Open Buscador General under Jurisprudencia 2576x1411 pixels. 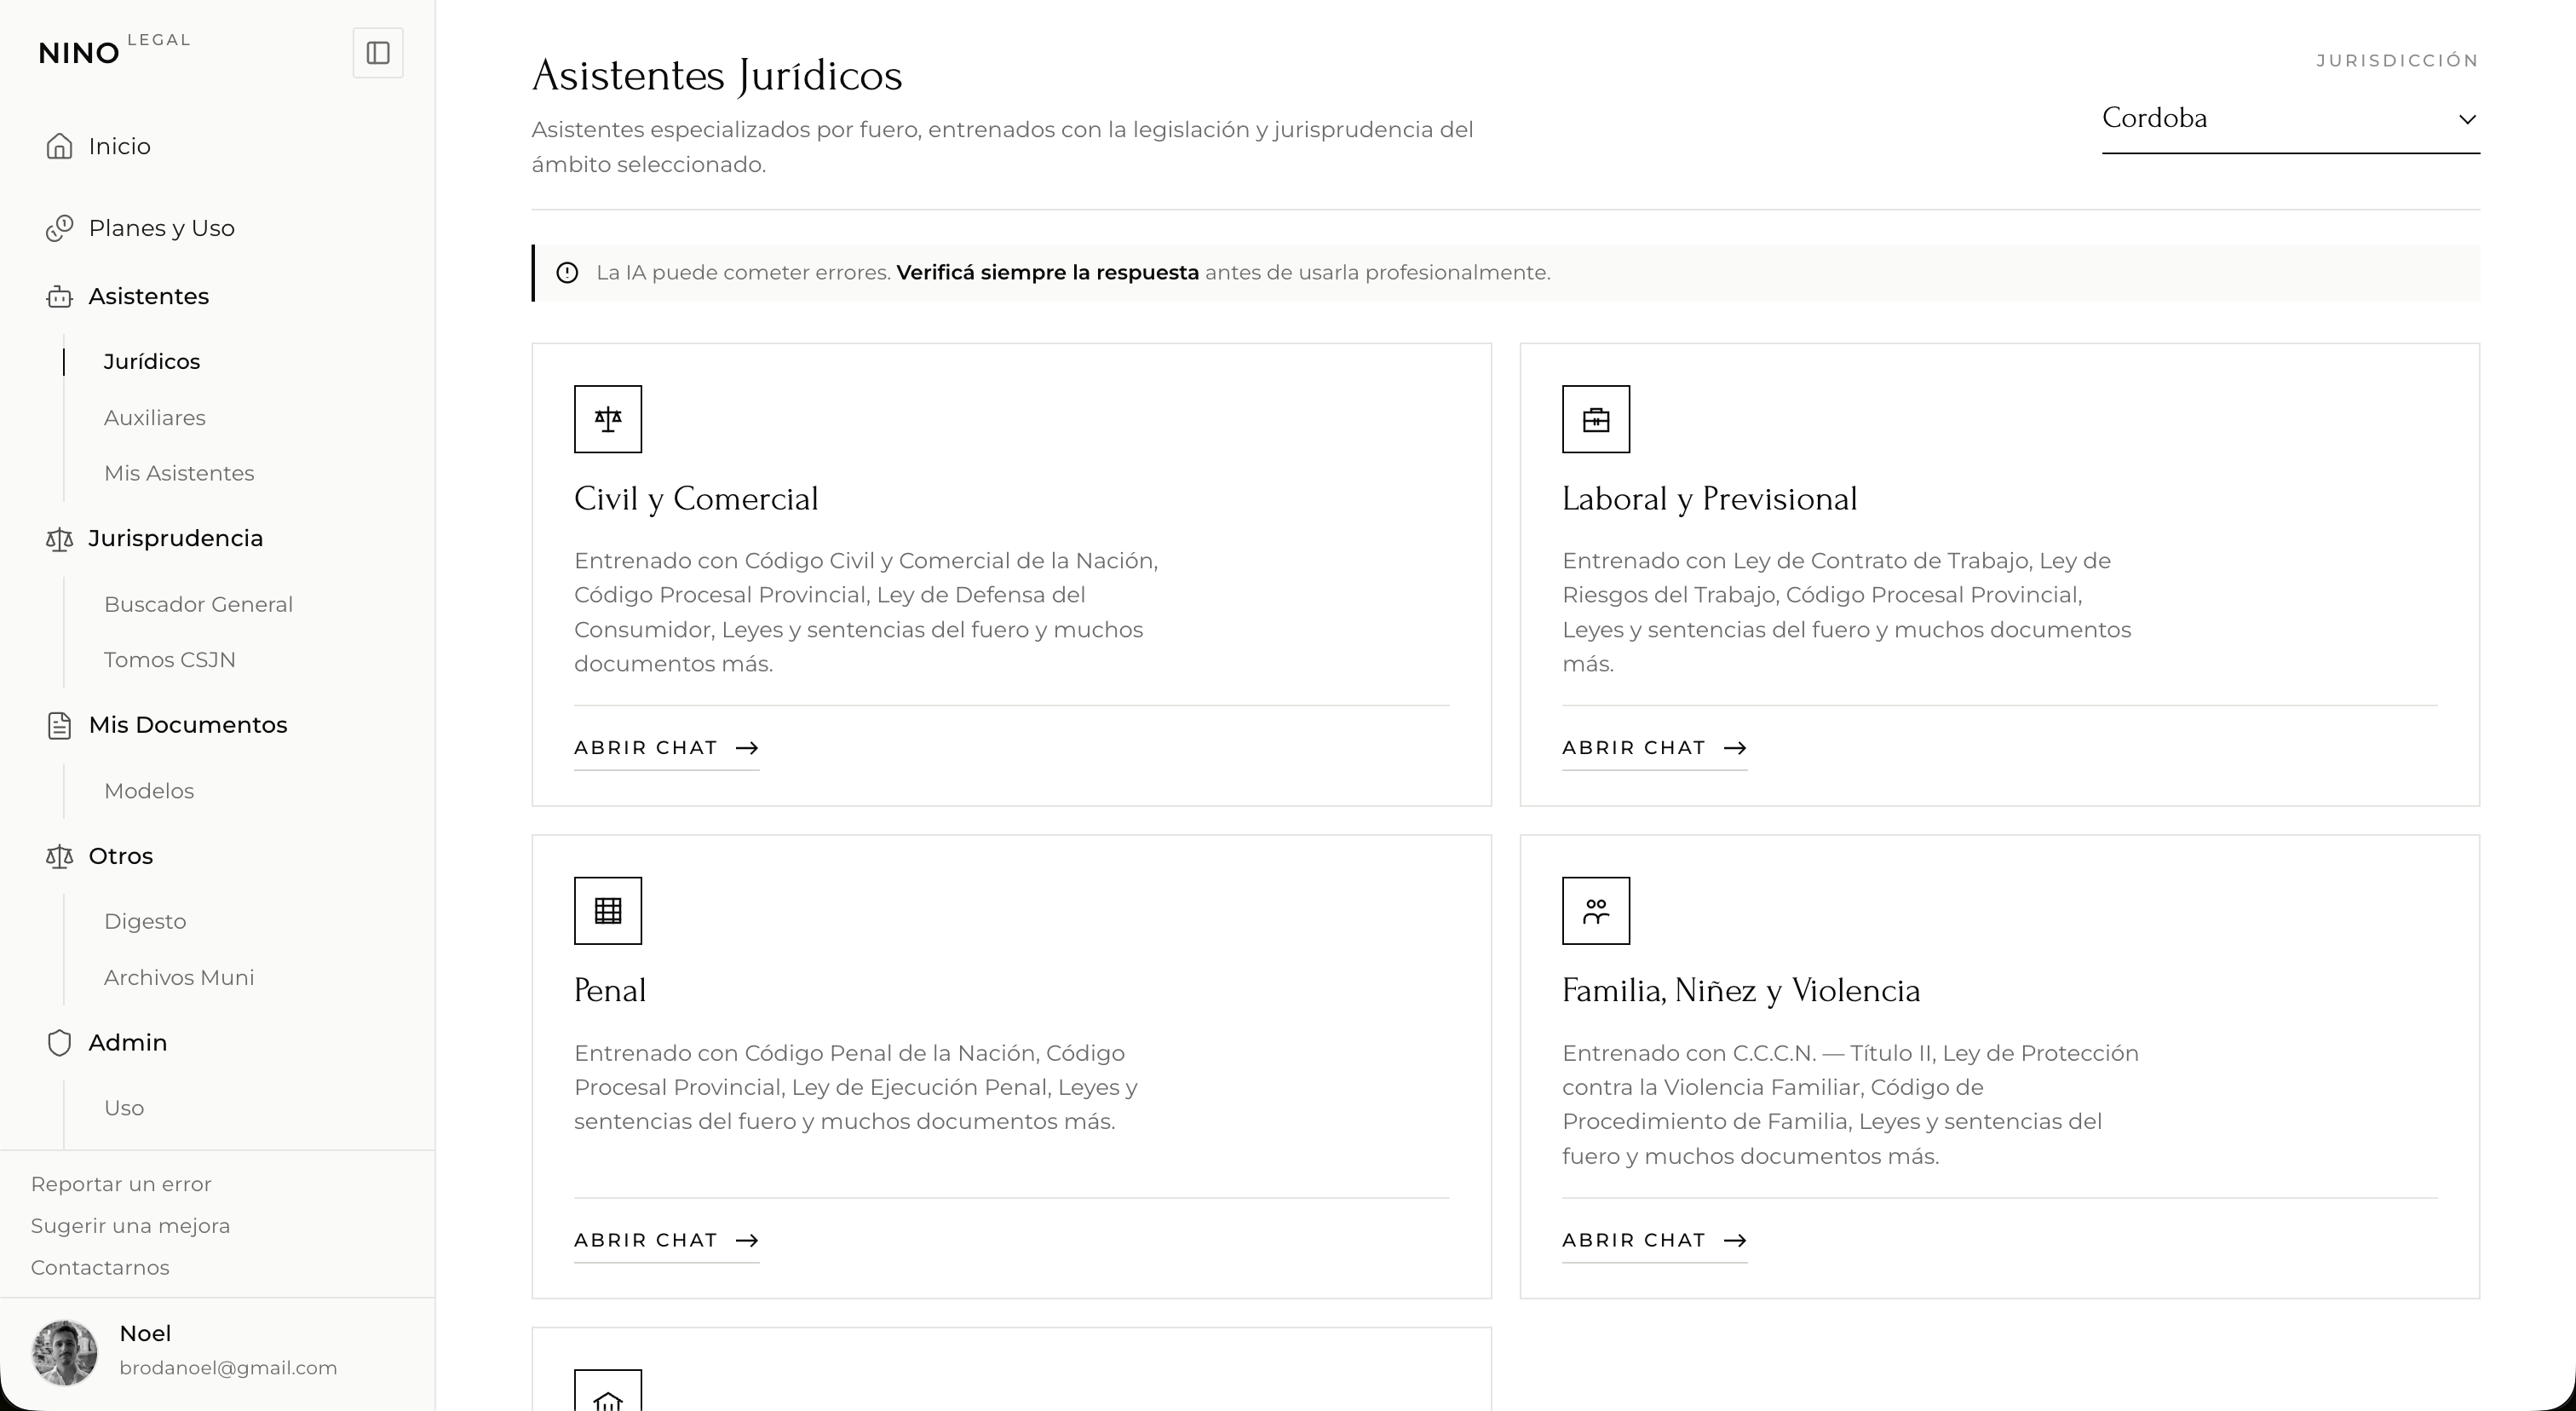198,605
